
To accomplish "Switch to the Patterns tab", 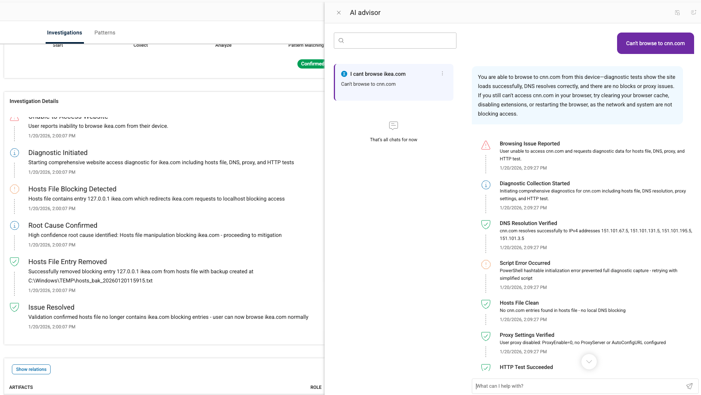I will pos(105,33).
